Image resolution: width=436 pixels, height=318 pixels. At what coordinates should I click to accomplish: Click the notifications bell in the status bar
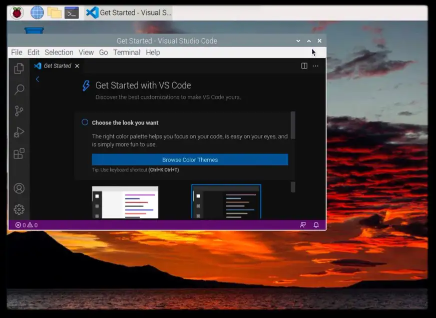pos(316,225)
